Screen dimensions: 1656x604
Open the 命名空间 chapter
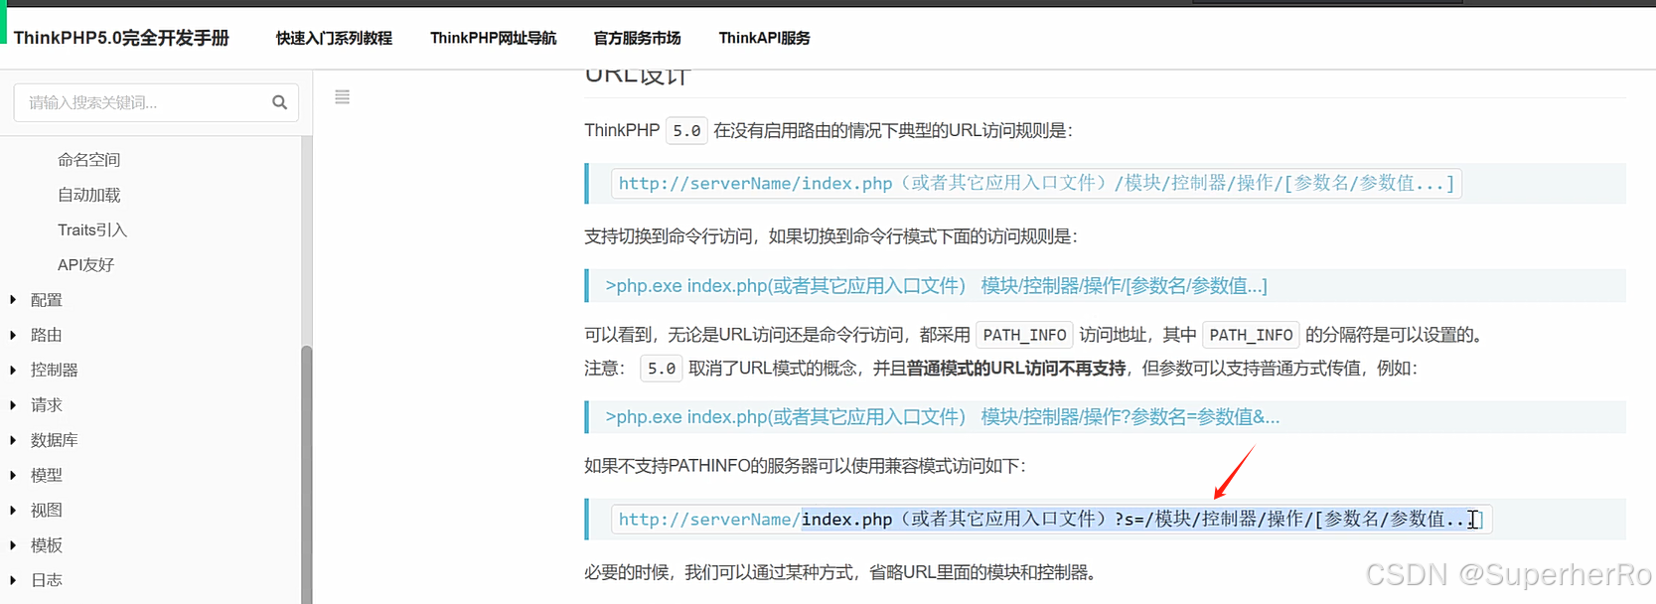coord(88,160)
